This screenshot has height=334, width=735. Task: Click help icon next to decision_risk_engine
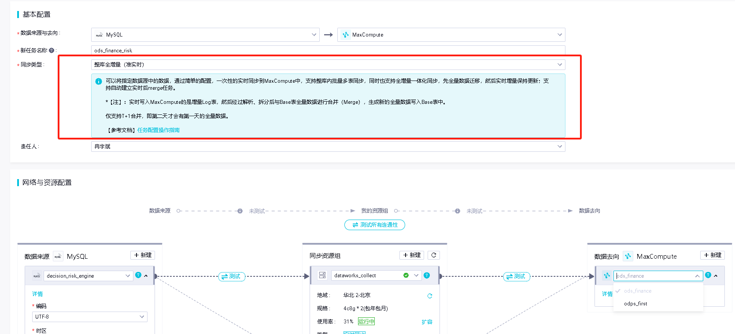tap(138, 275)
